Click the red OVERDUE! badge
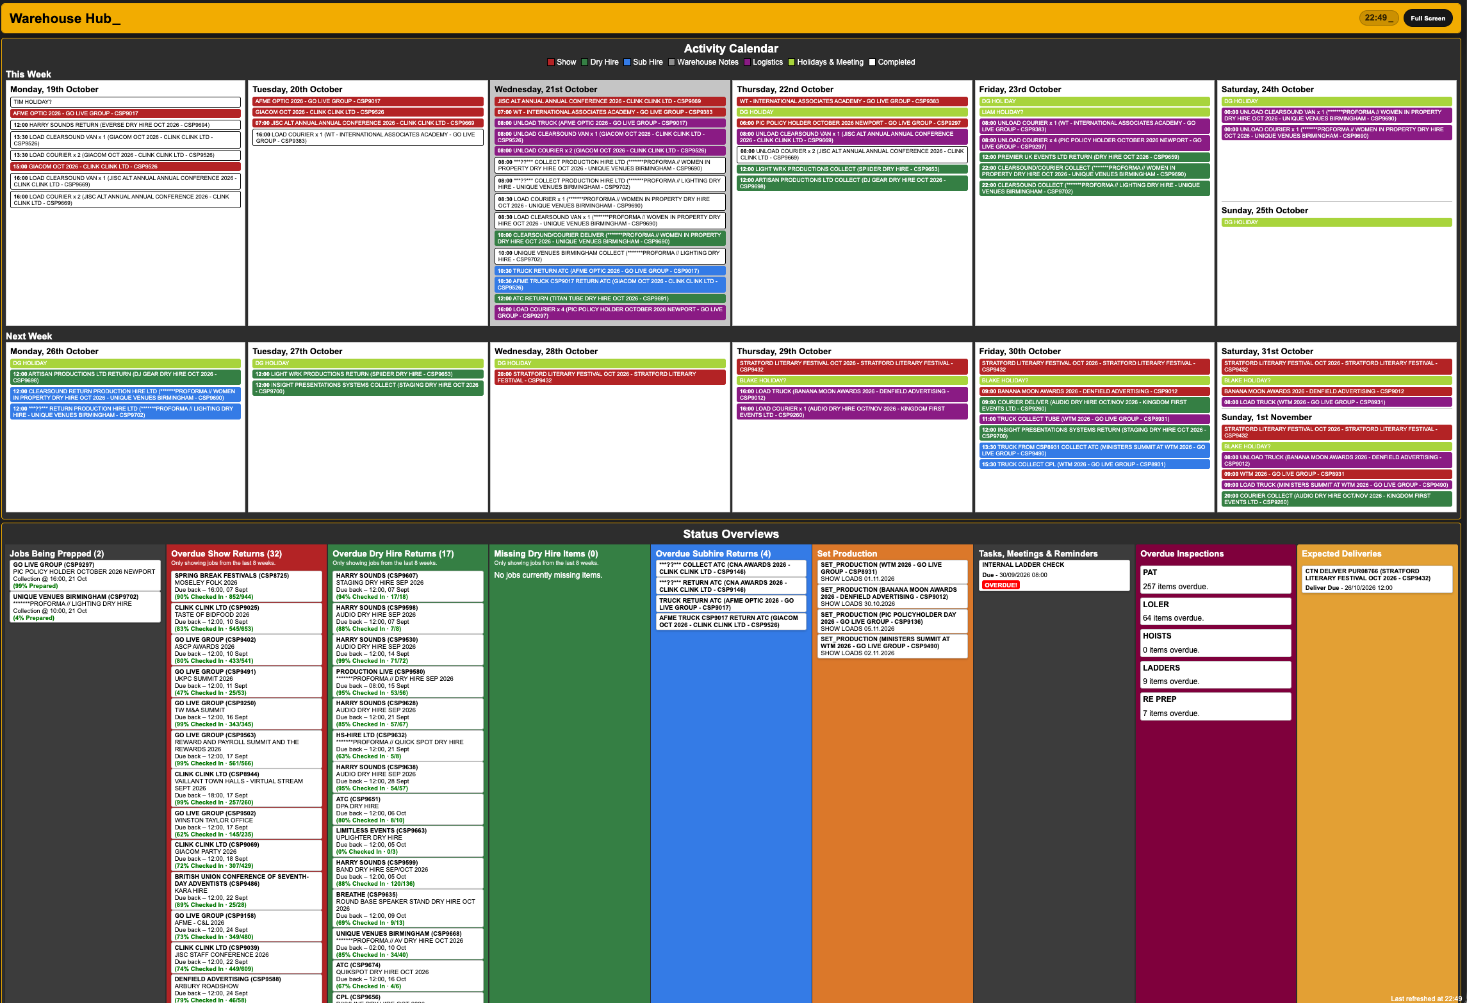The height and width of the screenshot is (1003, 1467). point(1001,585)
